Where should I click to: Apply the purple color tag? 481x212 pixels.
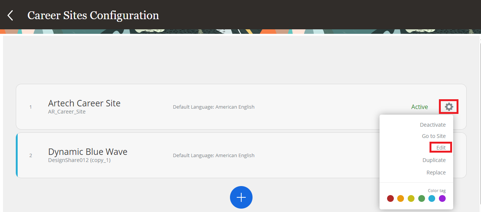tap(442, 198)
